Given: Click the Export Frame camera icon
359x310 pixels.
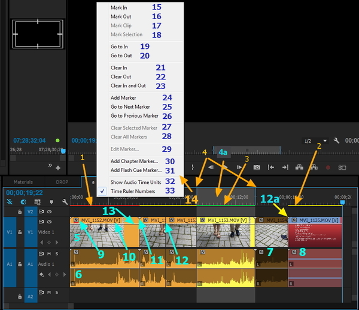Looking at the screenshot, I should tap(257, 168).
